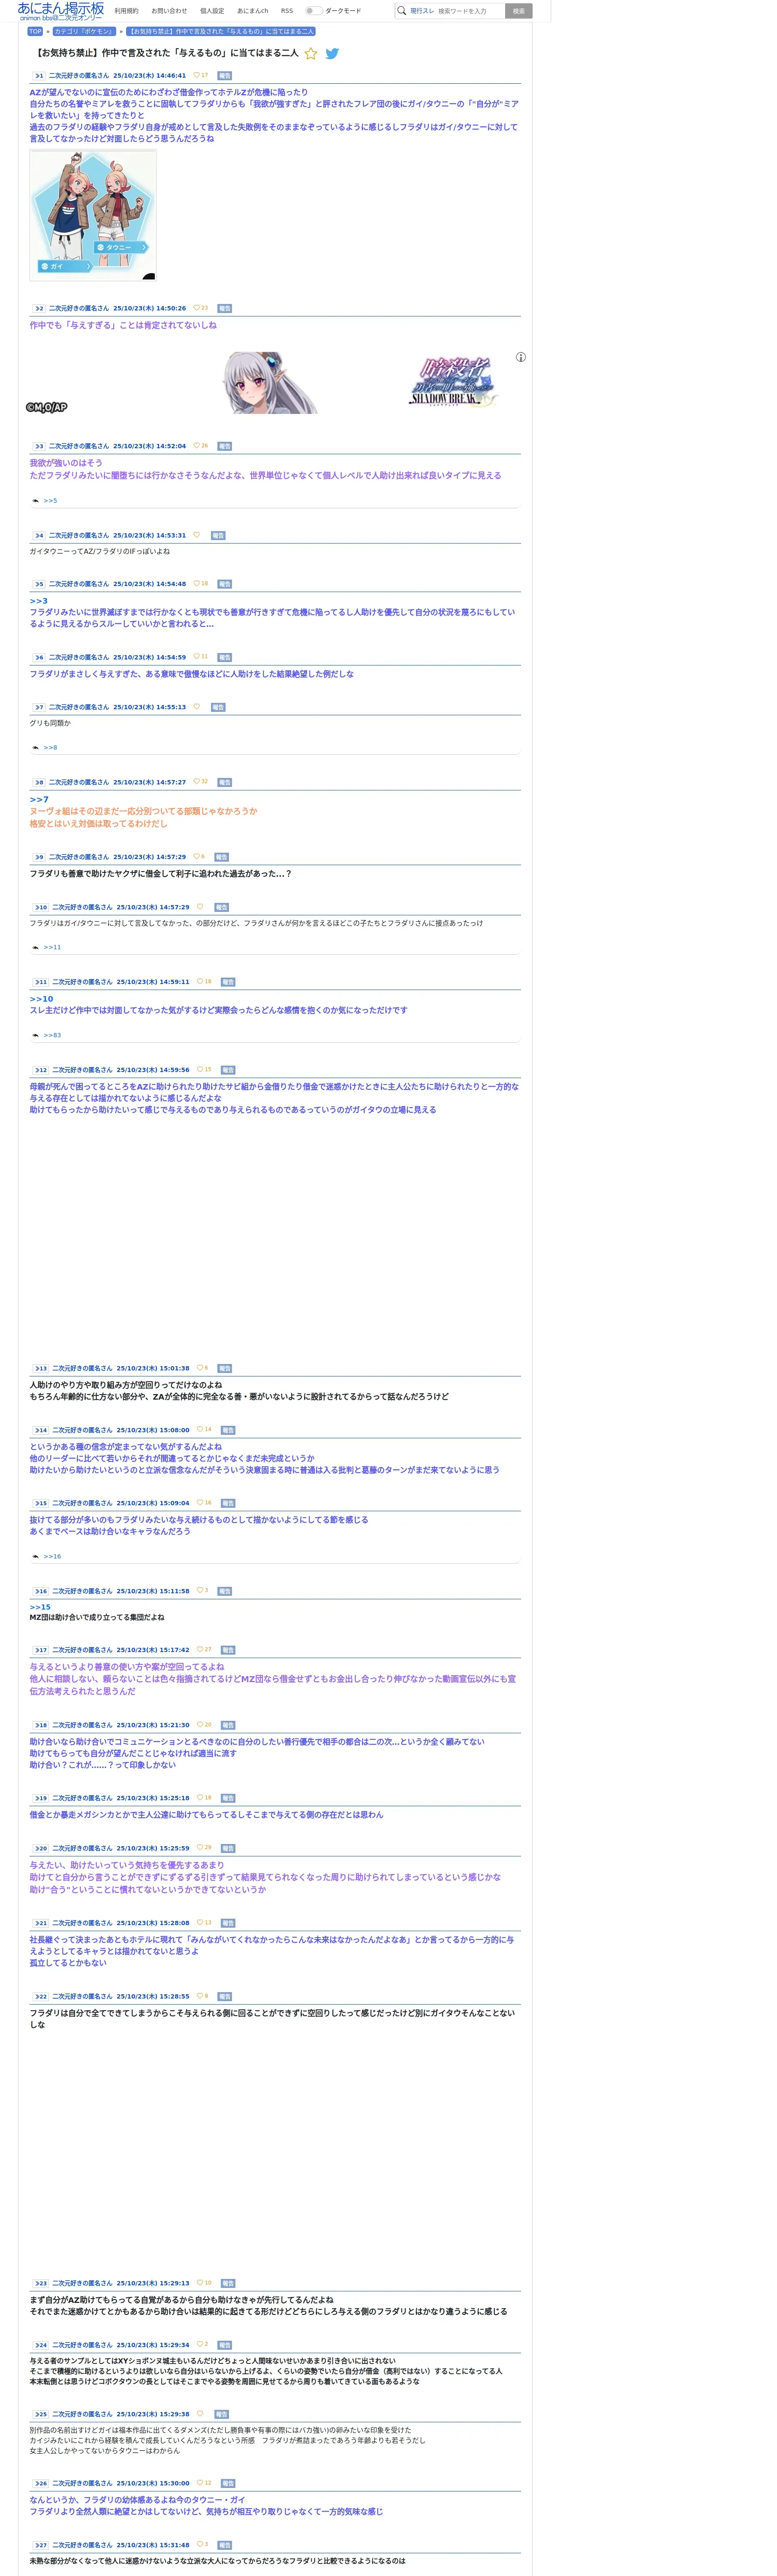Click the post number 27 anchor

click(x=41, y=2546)
